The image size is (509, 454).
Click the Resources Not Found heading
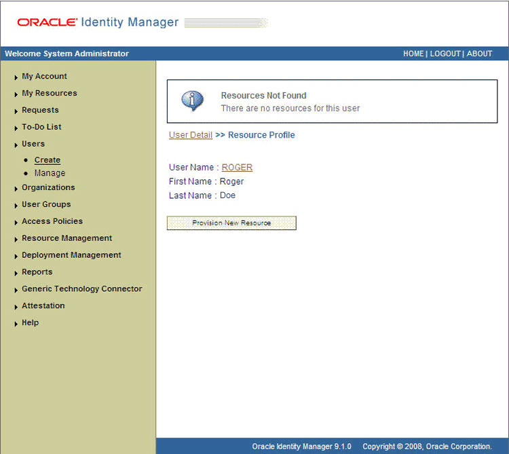click(263, 96)
